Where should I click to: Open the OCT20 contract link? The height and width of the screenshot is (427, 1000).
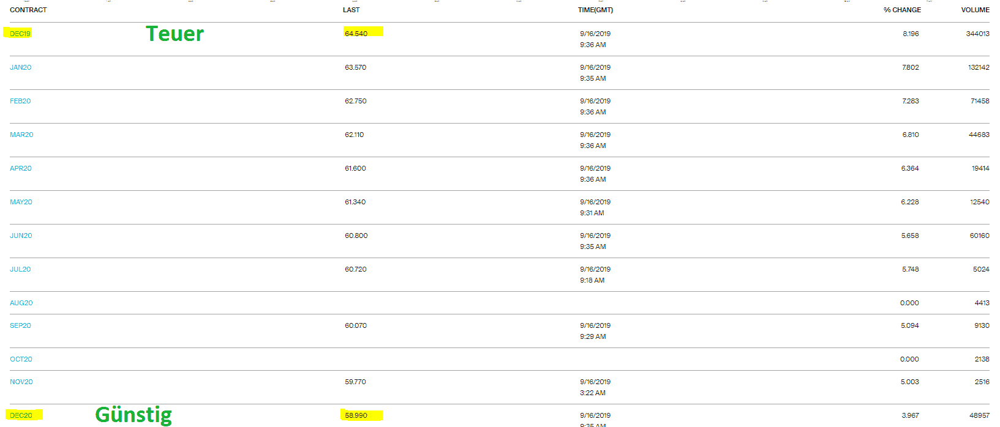tap(21, 359)
